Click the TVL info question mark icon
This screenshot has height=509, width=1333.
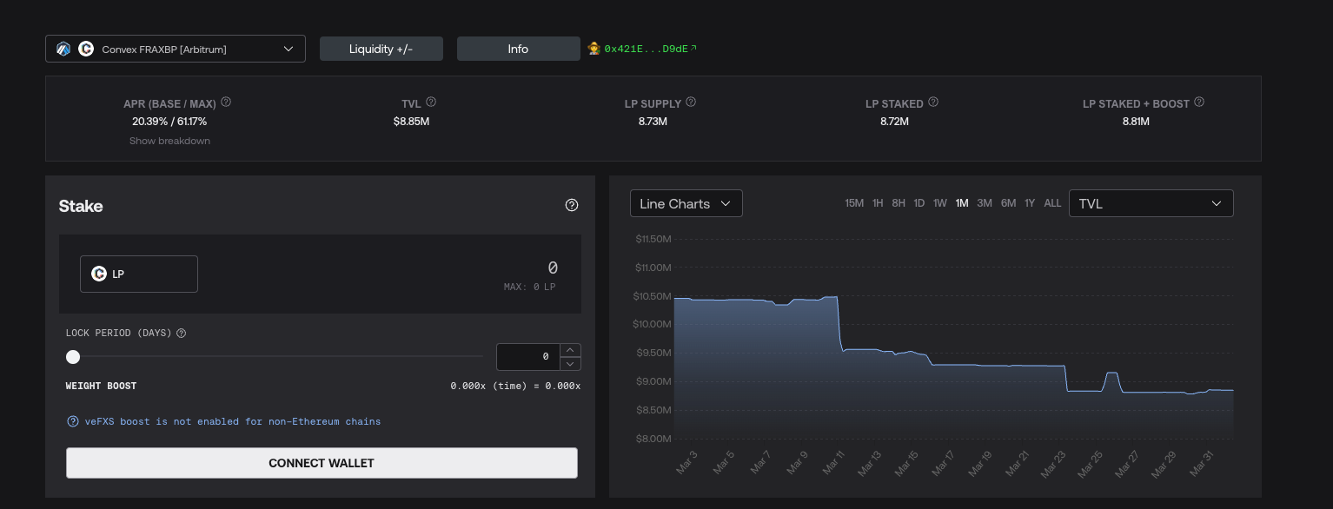click(432, 102)
